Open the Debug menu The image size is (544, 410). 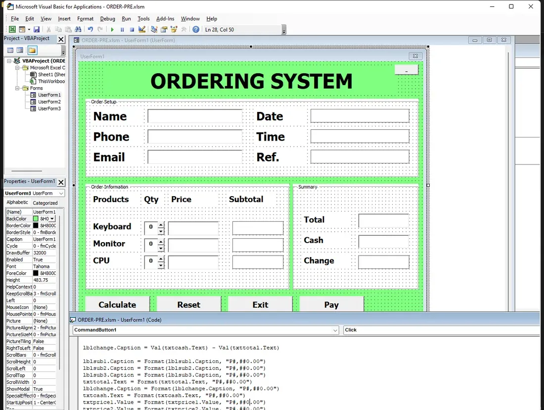(x=107, y=19)
